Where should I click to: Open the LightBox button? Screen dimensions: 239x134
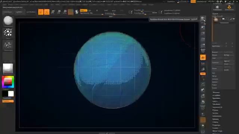click(19, 12)
